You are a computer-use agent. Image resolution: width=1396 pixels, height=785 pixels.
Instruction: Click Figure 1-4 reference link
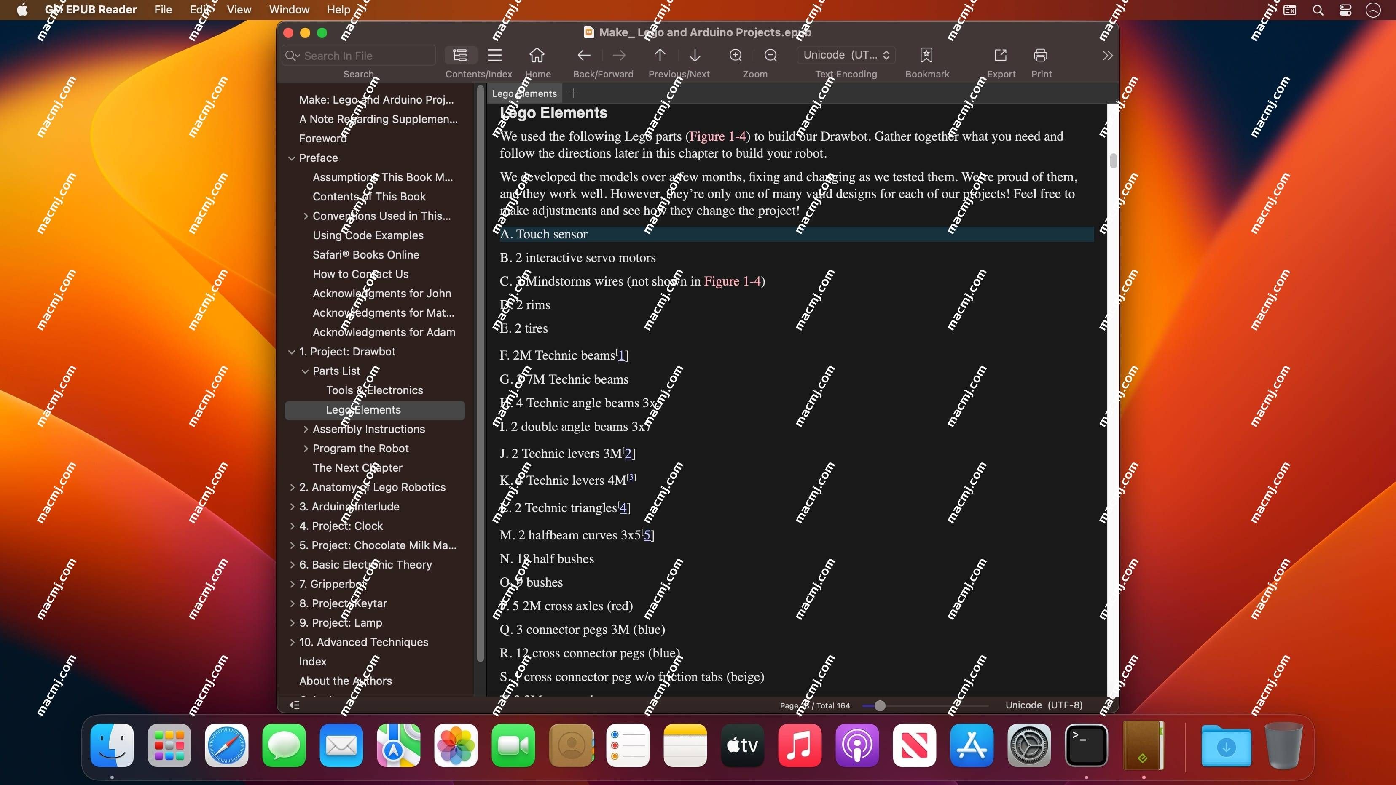tap(718, 135)
